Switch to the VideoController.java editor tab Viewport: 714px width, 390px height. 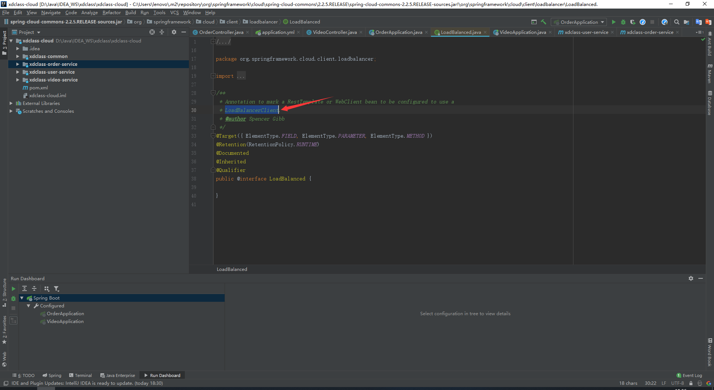334,32
